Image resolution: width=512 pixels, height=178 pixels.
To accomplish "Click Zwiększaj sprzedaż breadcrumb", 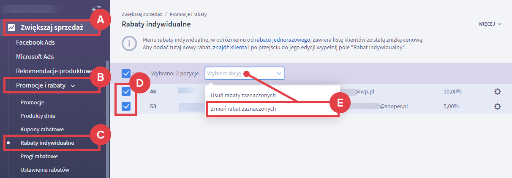I will (x=142, y=14).
